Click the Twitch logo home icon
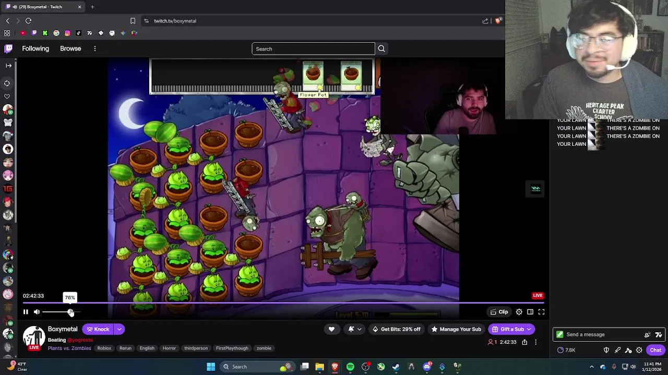This screenshot has width=668, height=375. 8,48
